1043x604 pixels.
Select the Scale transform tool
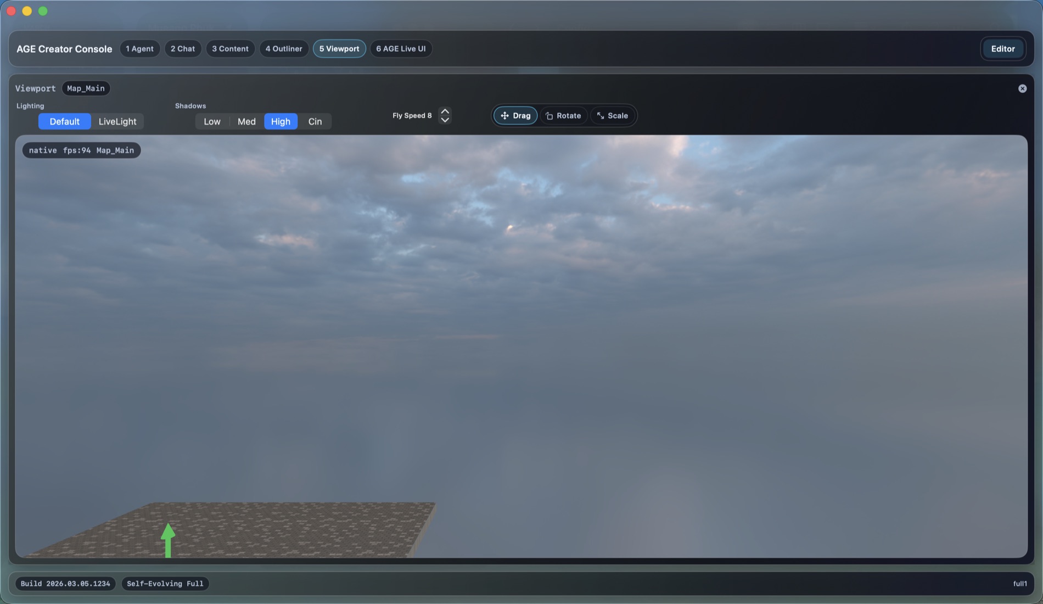(x=612, y=115)
